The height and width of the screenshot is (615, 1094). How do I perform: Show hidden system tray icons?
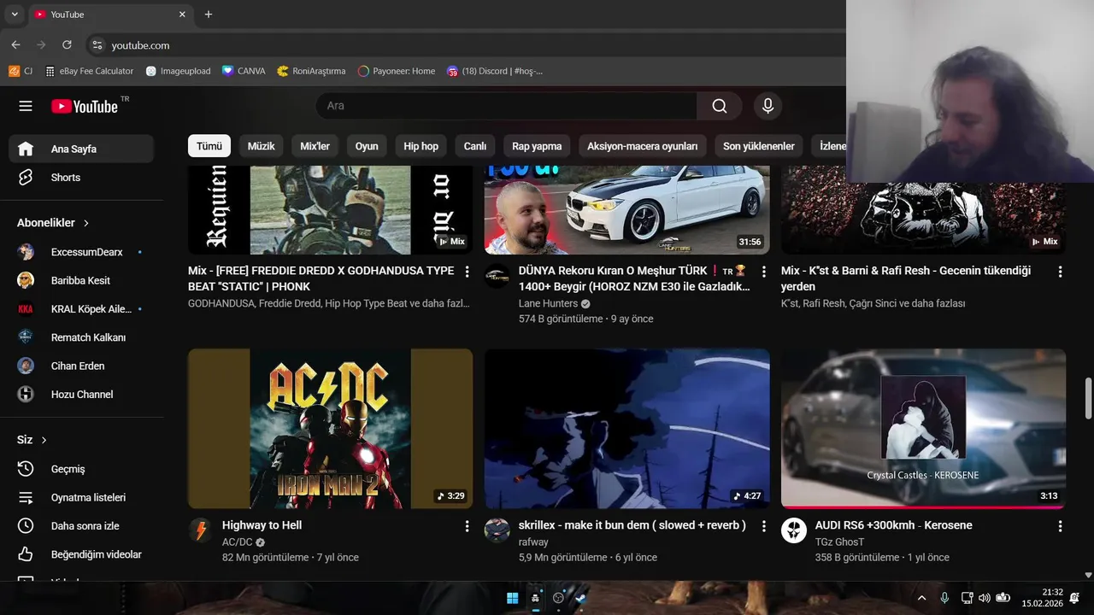(x=921, y=598)
